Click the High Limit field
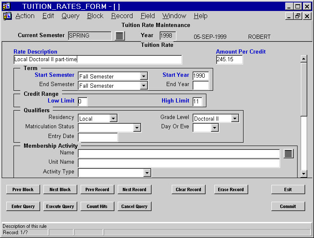The height and width of the screenshot is (238, 314). pyautogui.click(x=197, y=101)
